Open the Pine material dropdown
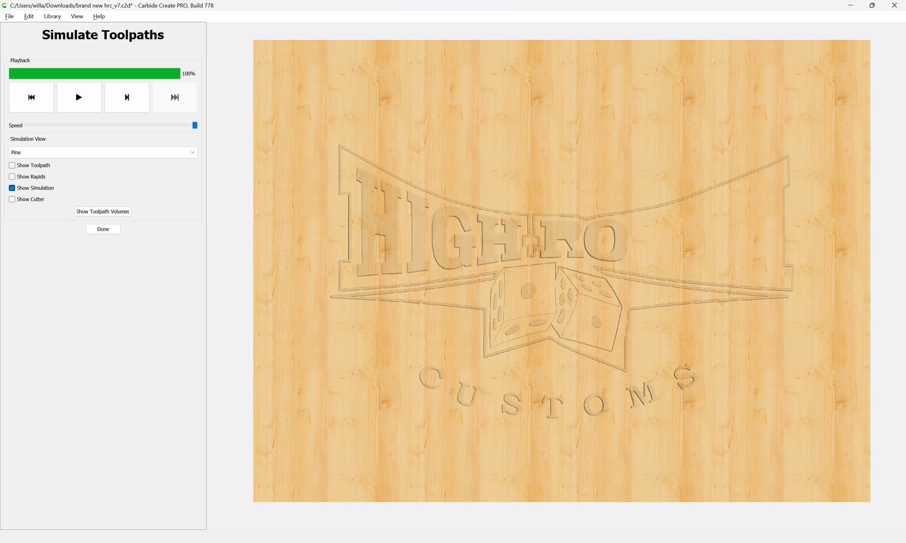Viewport: 906px width, 543px height. [103, 152]
